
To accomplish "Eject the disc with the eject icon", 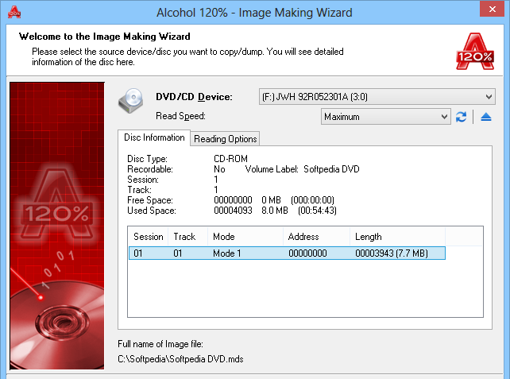I will 486,117.
